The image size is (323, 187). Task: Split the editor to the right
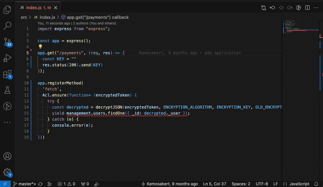[x=307, y=7]
